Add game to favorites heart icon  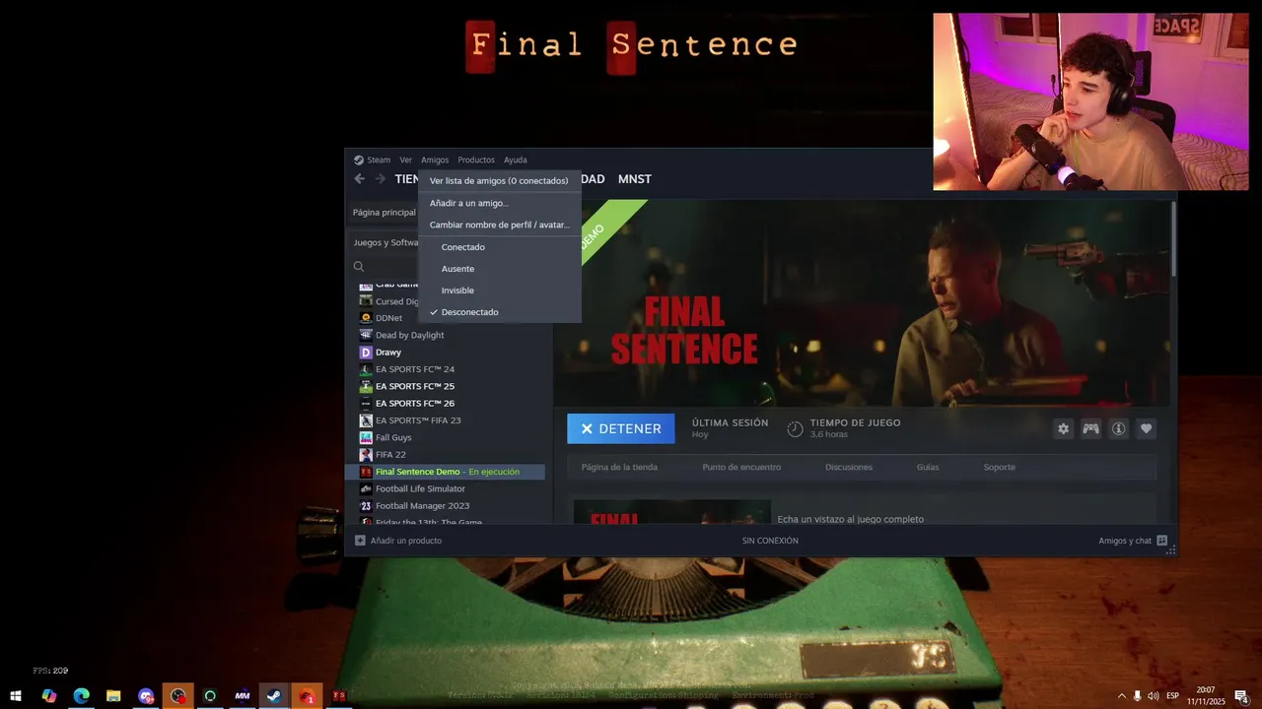pyautogui.click(x=1146, y=428)
